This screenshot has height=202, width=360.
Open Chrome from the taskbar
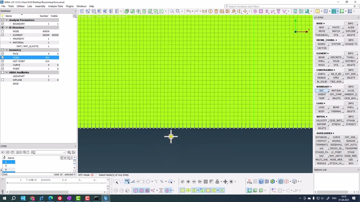tap(32, 199)
